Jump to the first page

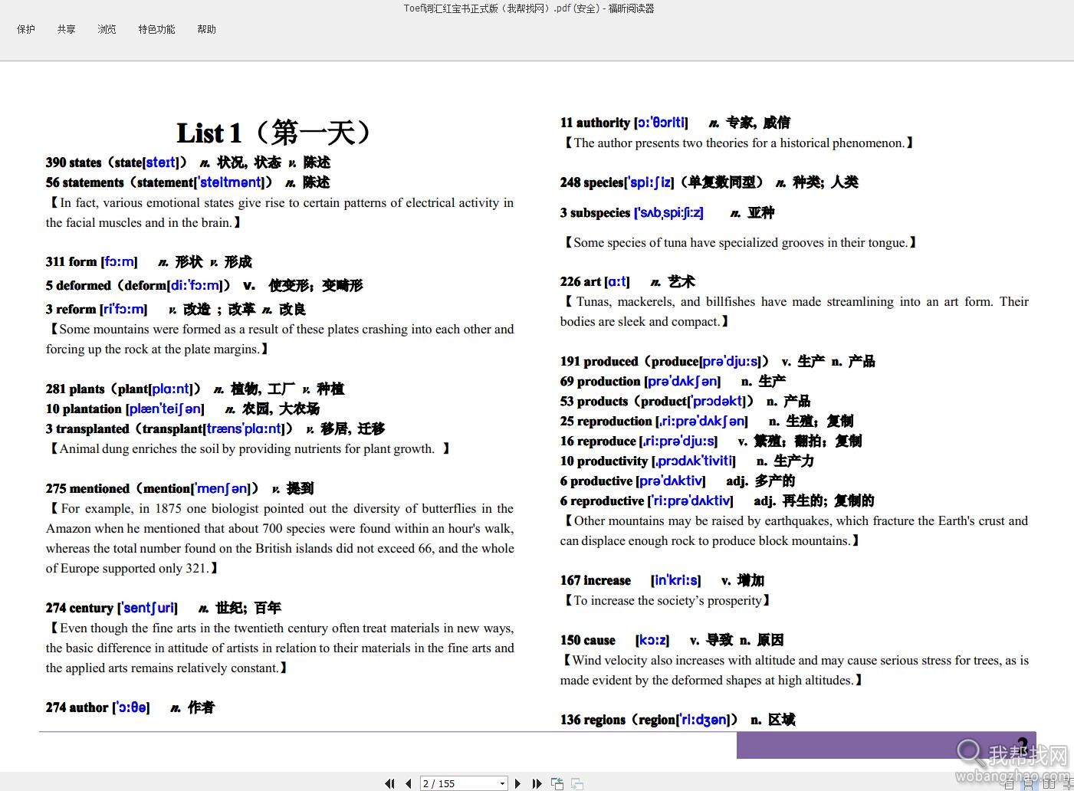click(x=389, y=783)
